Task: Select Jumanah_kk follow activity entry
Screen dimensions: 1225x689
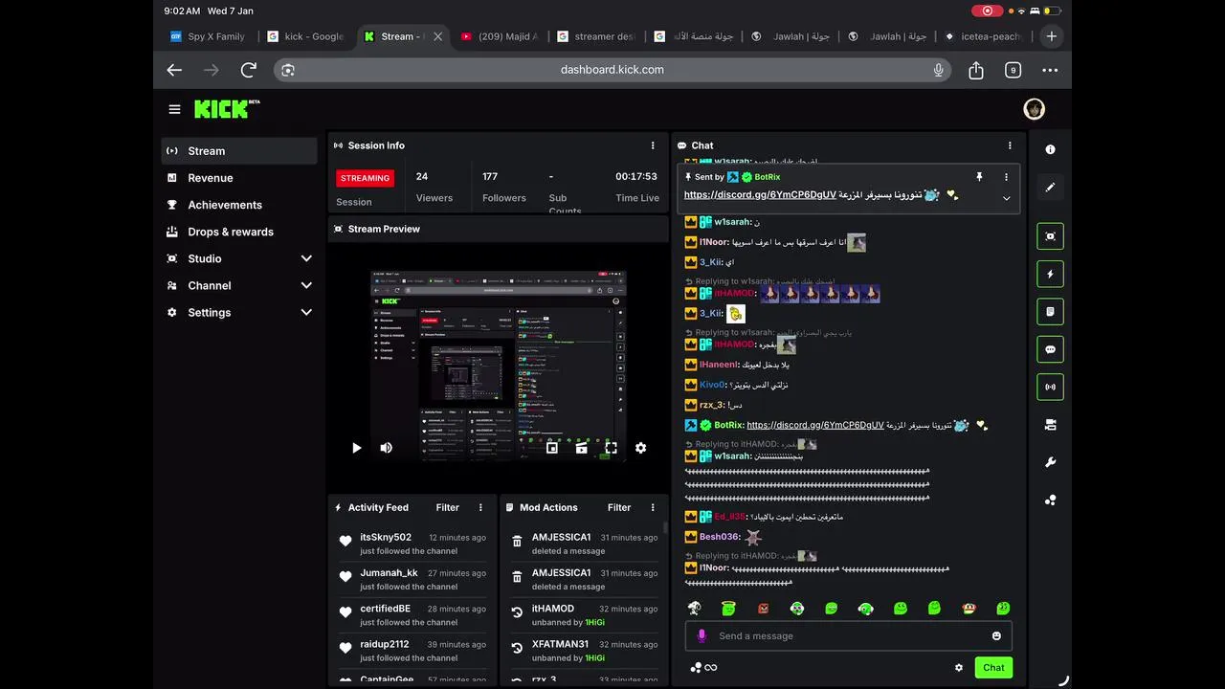Action: (x=412, y=579)
